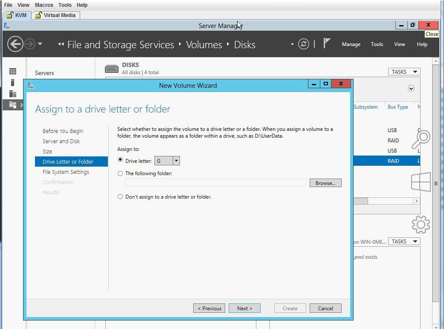Open the Settings gear charm icon
The width and height of the screenshot is (444, 329).
click(x=421, y=224)
